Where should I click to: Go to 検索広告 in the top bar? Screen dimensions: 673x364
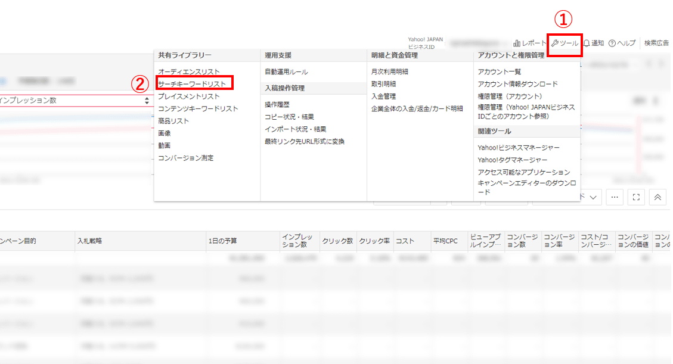click(656, 43)
